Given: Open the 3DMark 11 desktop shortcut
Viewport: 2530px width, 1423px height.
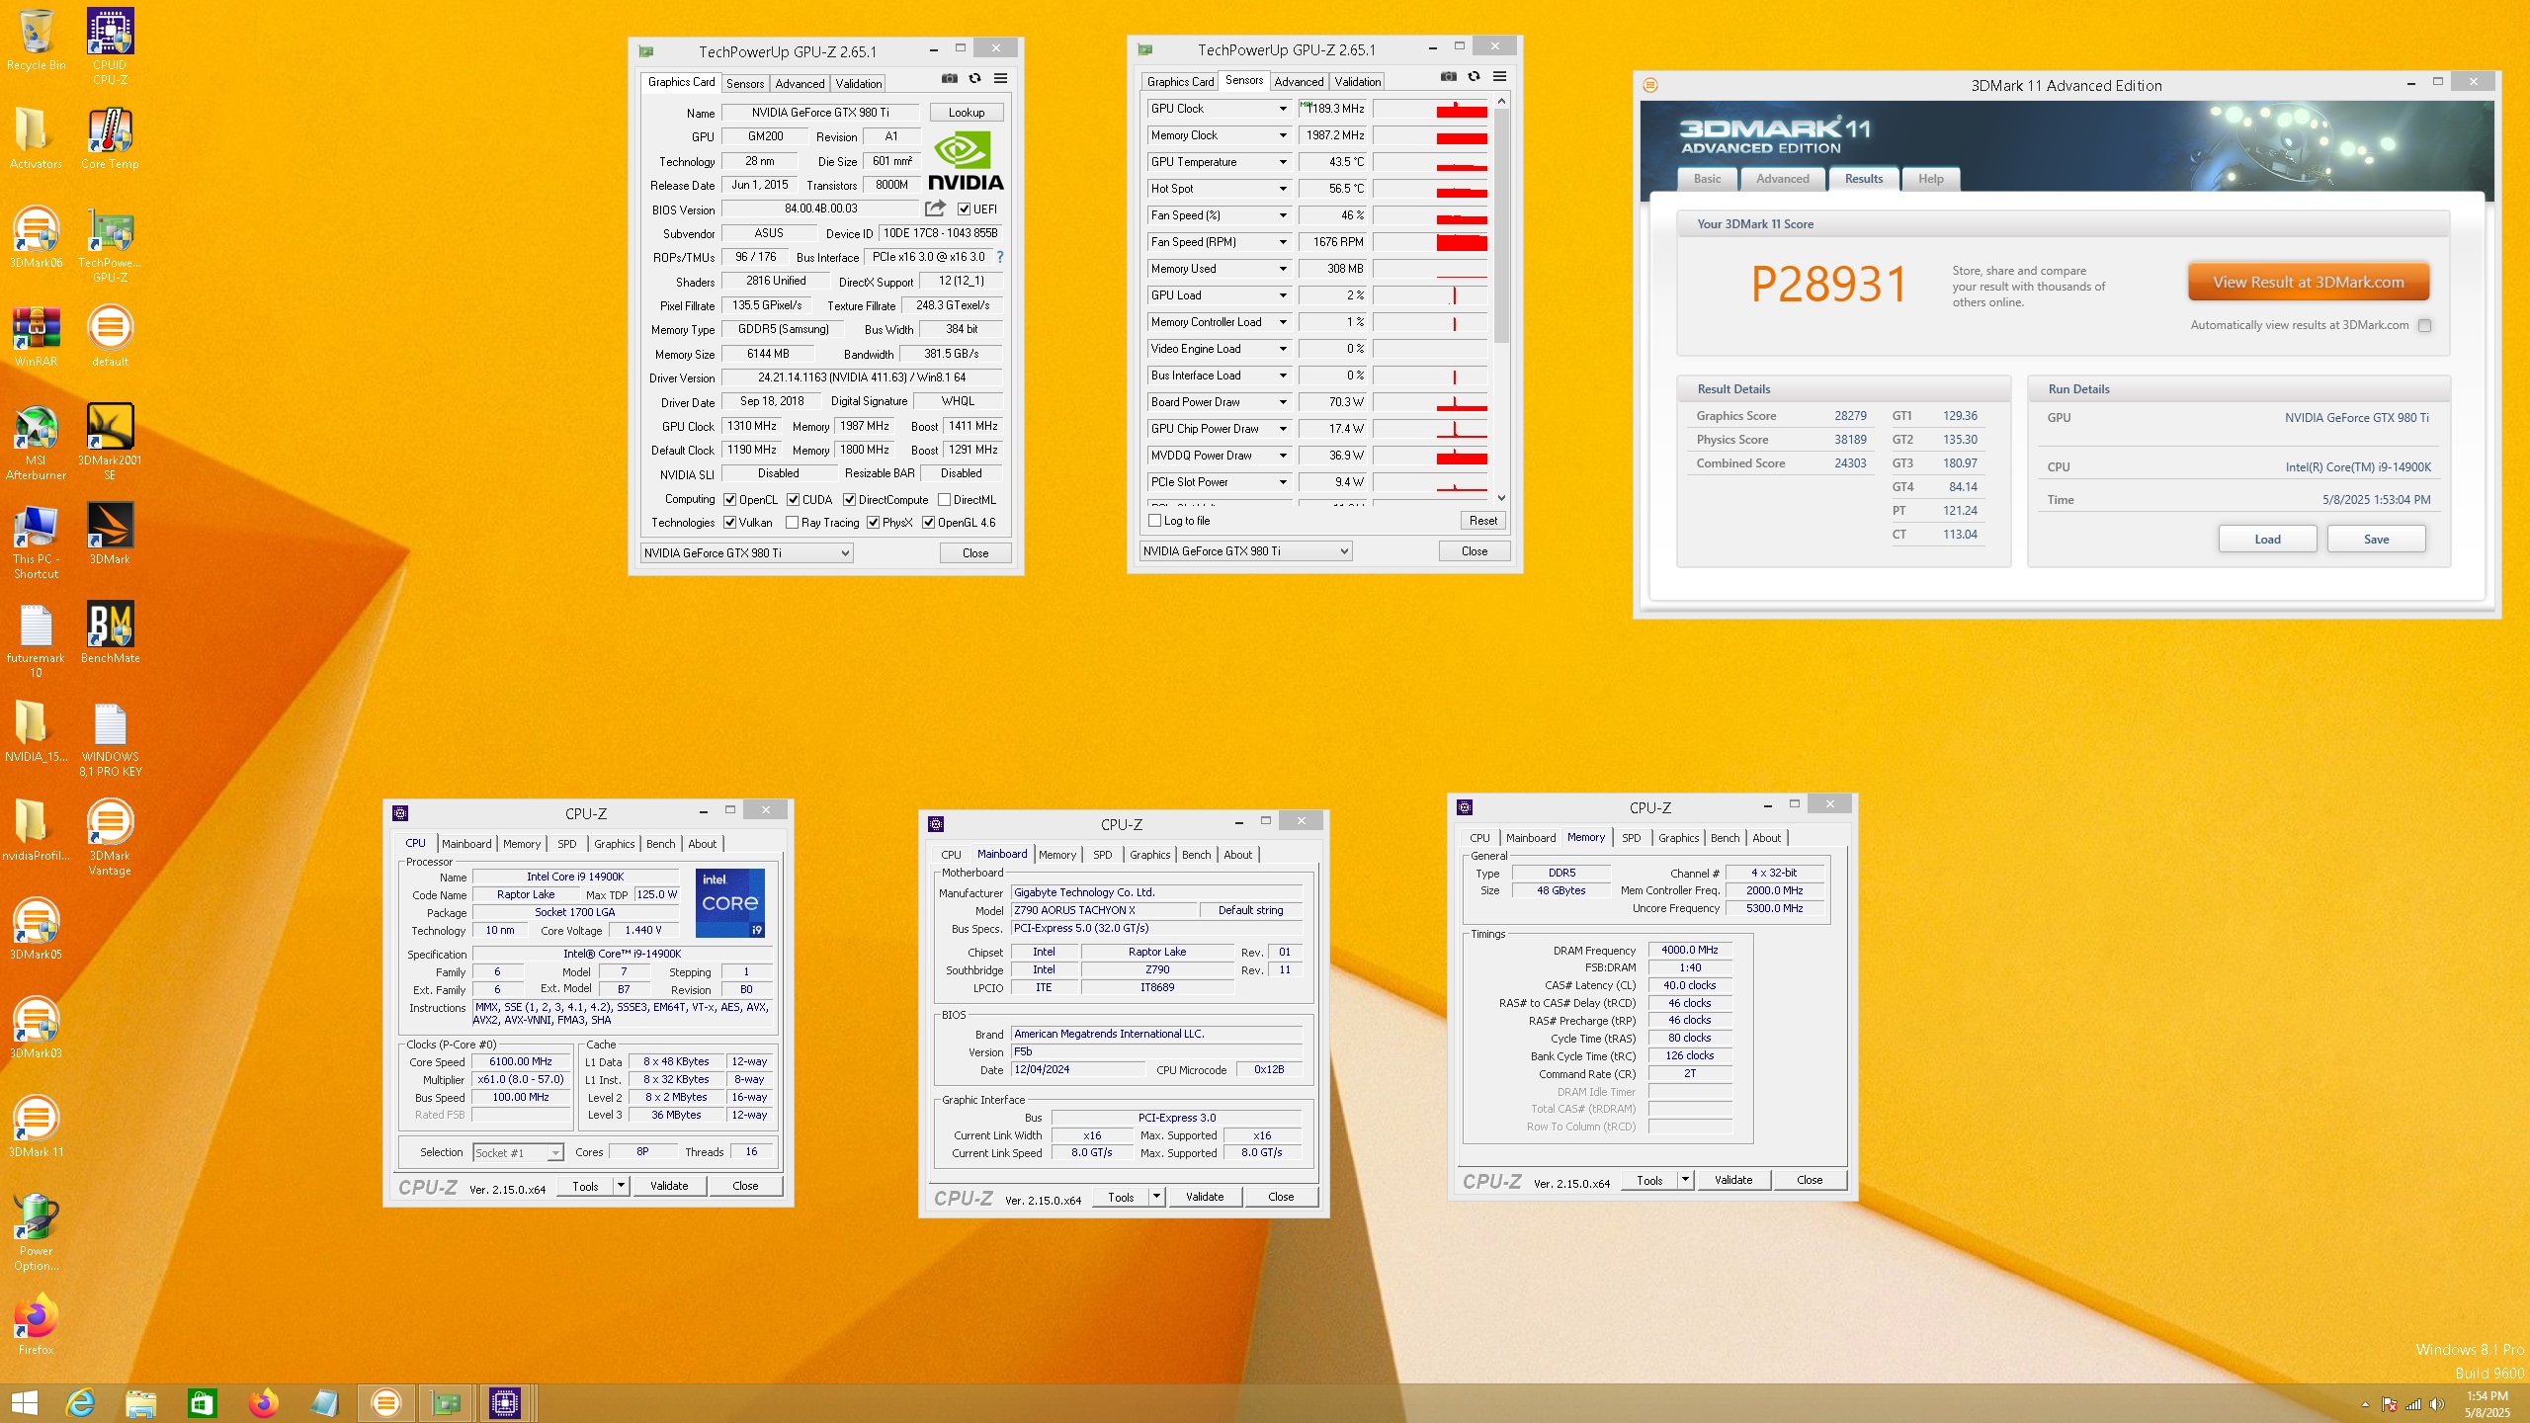Looking at the screenshot, I should point(36,1127).
